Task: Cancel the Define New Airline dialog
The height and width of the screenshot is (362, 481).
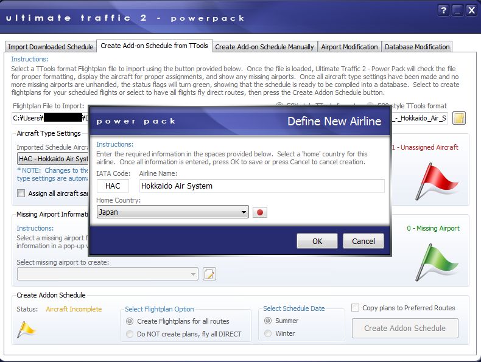Action: pyautogui.click(x=363, y=241)
